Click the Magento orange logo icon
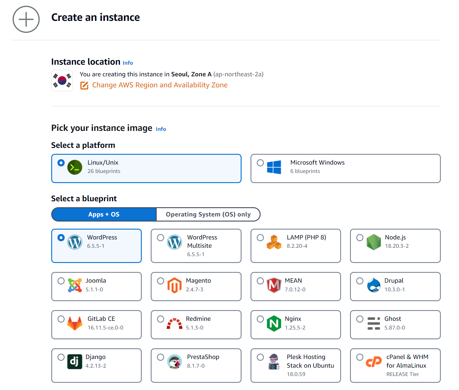Viewport: 459px width, 390px height. tap(175, 285)
